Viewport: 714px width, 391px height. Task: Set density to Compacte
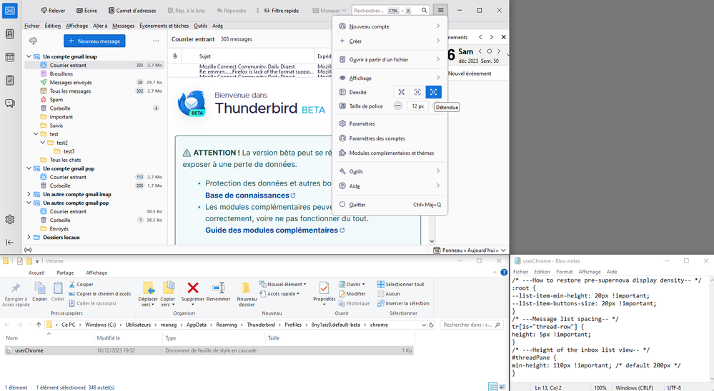coord(402,92)
